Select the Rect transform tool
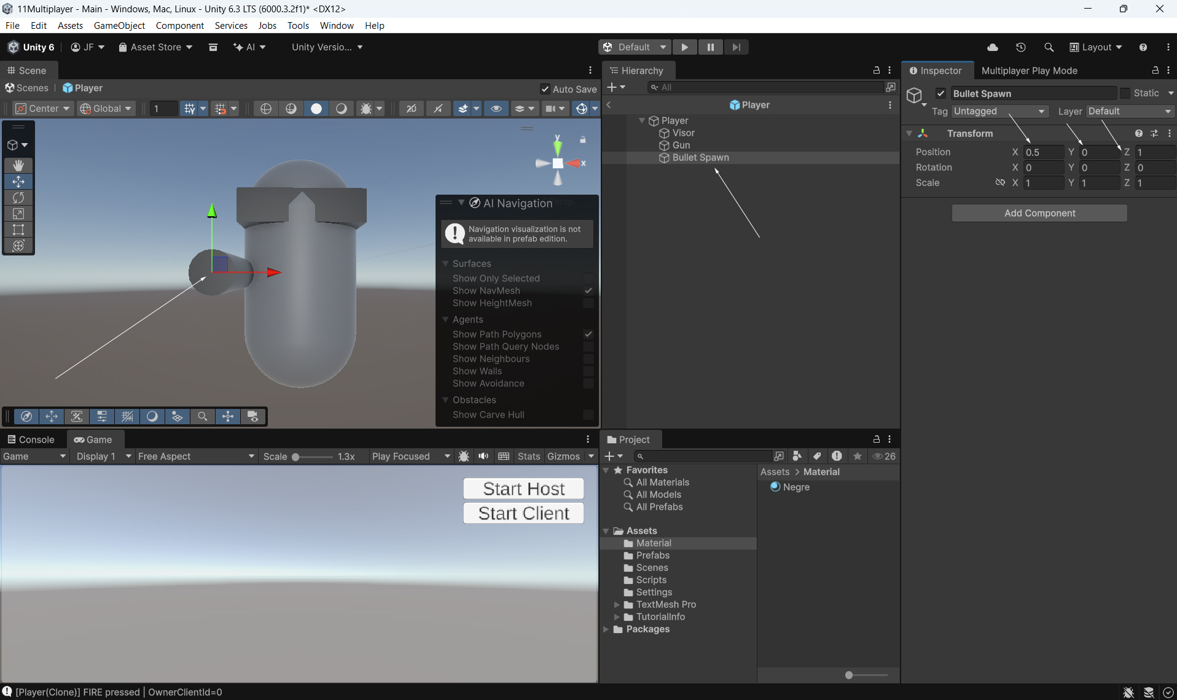Screen dimensions: 1177x700 [18, 230]
